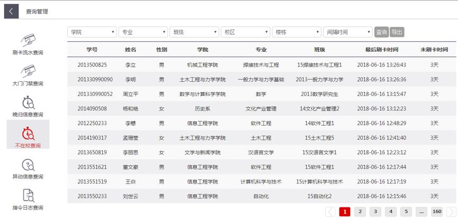
Task: Select 晚归信息查询 late return icon
Action: coord(28,102)
